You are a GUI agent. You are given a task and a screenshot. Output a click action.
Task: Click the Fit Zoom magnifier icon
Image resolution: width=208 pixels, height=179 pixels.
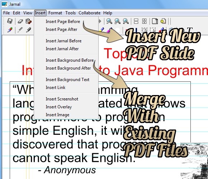(x=117, y=21)
